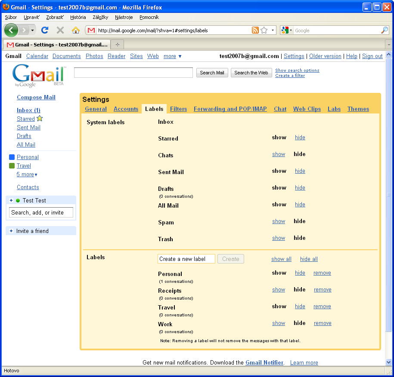
Task: Click the blue Personal label color box
Action: tap(12, 157)
